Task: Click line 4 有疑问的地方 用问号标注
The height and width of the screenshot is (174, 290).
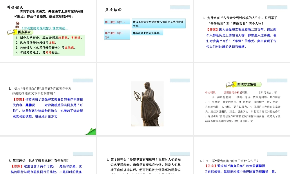Action: coord(38,52)
